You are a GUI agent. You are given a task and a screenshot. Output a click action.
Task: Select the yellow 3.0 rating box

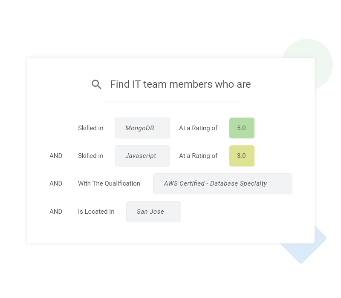(x=242, y=156)
